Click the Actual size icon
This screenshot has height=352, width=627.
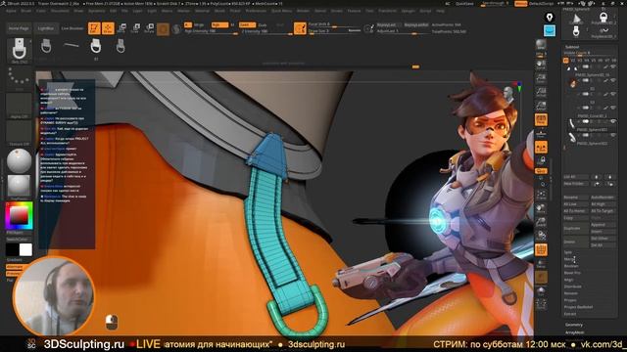click(x=541, y=92)
